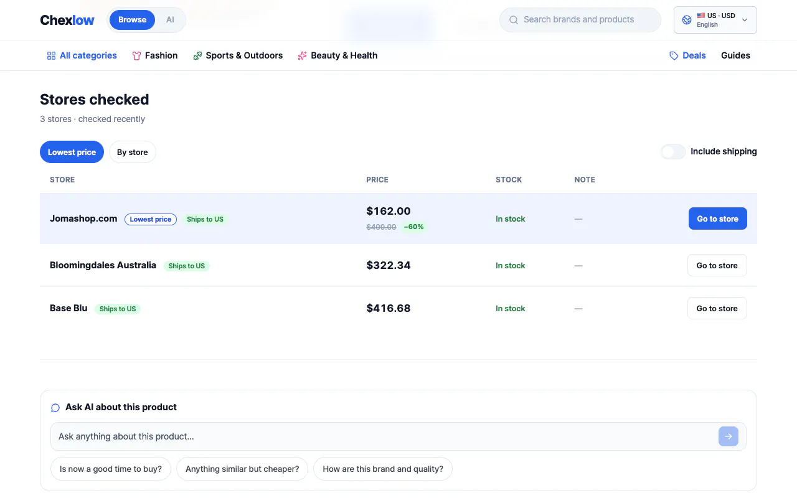
Task: Click the All categories grid icon
Action: pos(51,56)
